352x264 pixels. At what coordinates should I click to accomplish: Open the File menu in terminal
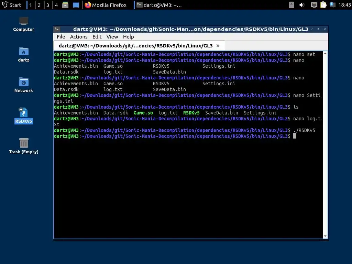coord(61,36)
